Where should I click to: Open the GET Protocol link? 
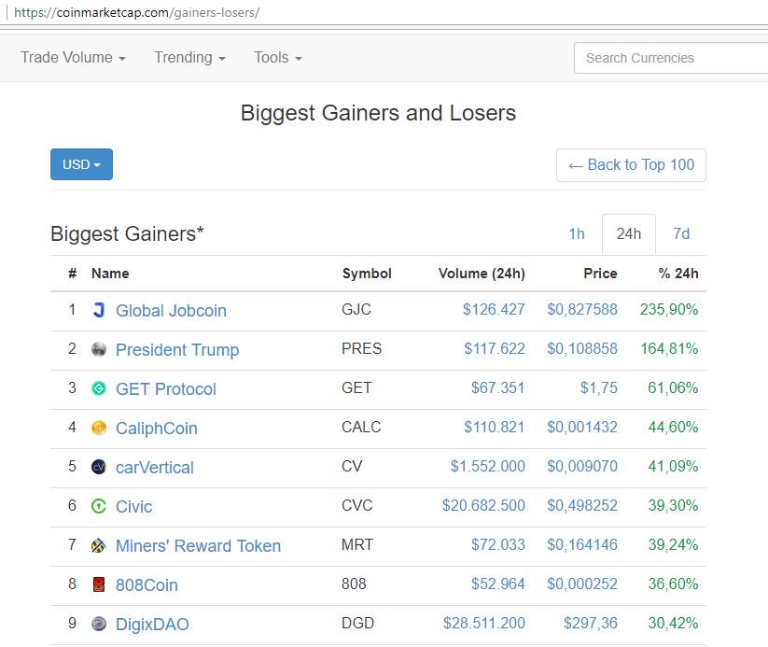pos(165,388)
